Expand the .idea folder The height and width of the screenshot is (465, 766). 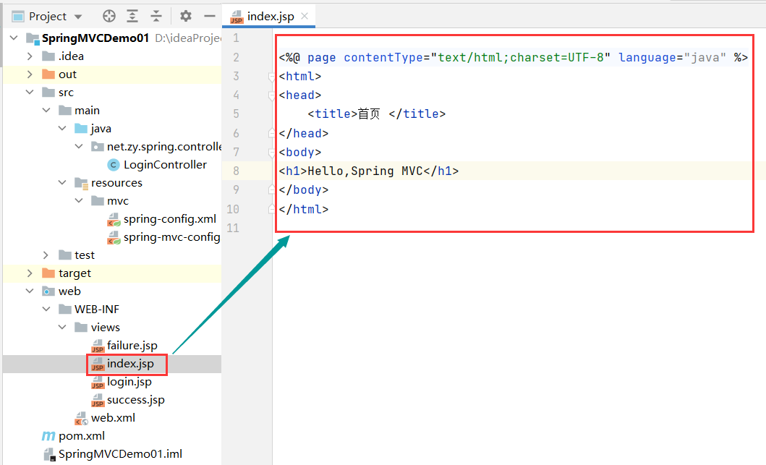pyautogui.click(x=30, y=56)
